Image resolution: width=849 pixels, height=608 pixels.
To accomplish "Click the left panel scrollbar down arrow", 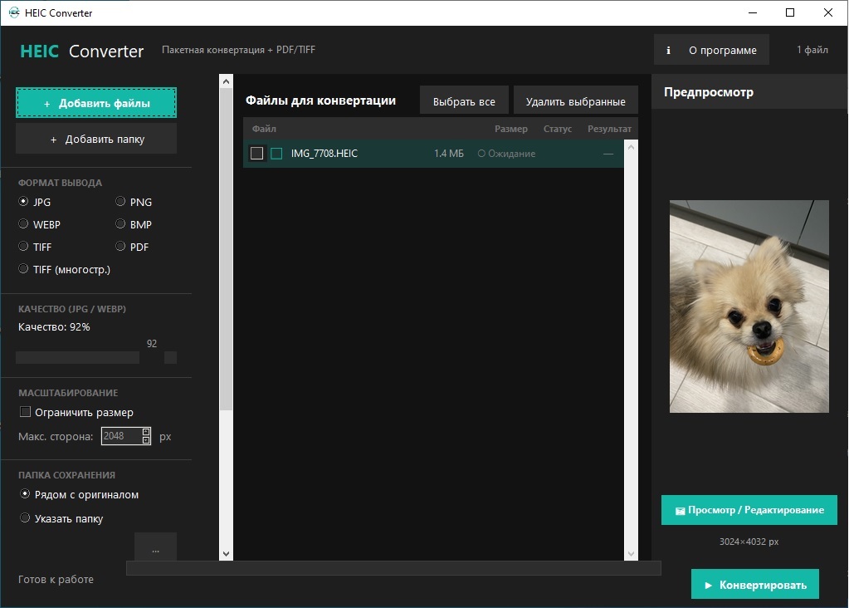I will tap(227, 554).
